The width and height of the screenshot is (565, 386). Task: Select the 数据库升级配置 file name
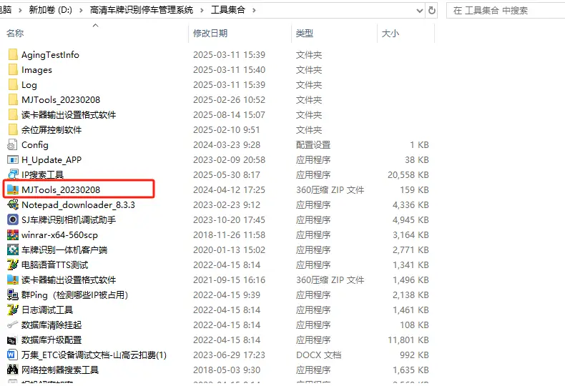tap(51, 340)
